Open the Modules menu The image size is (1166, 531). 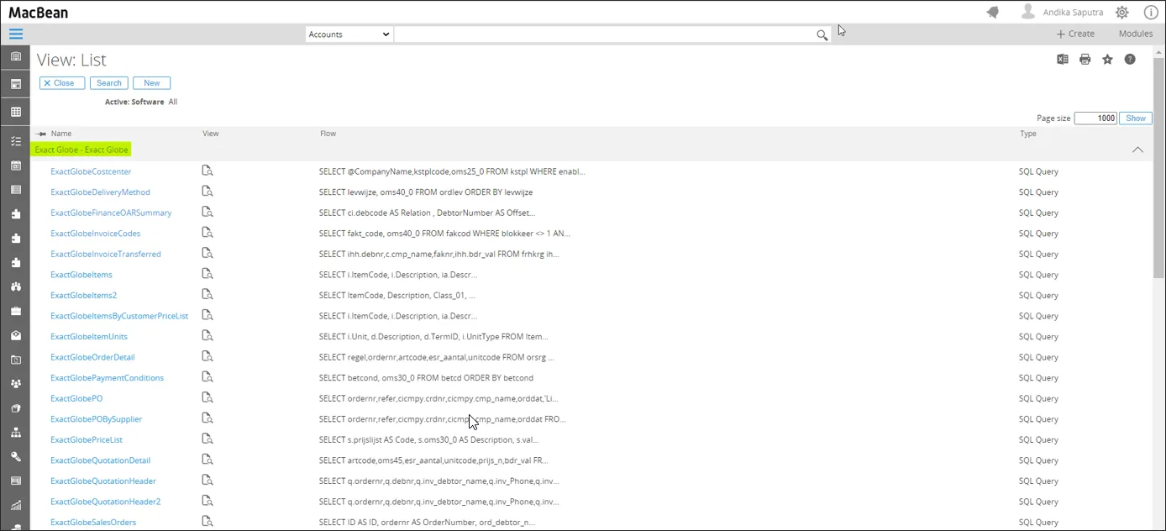(x=1135, y=34)
